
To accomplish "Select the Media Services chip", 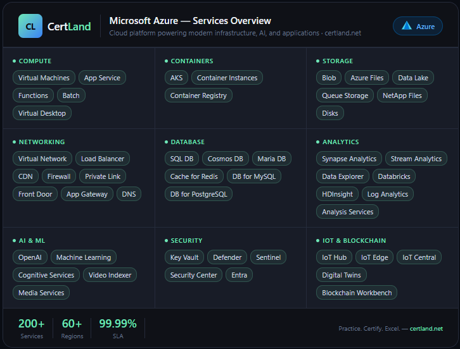I will click(x=41, y=293).
